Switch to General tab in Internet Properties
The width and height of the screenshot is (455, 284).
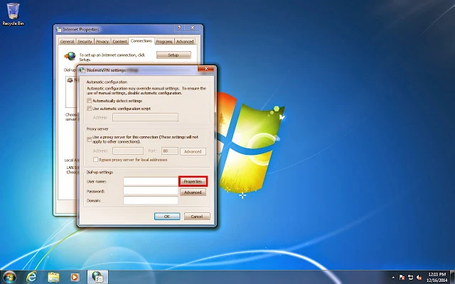click(x=67, y=41)
